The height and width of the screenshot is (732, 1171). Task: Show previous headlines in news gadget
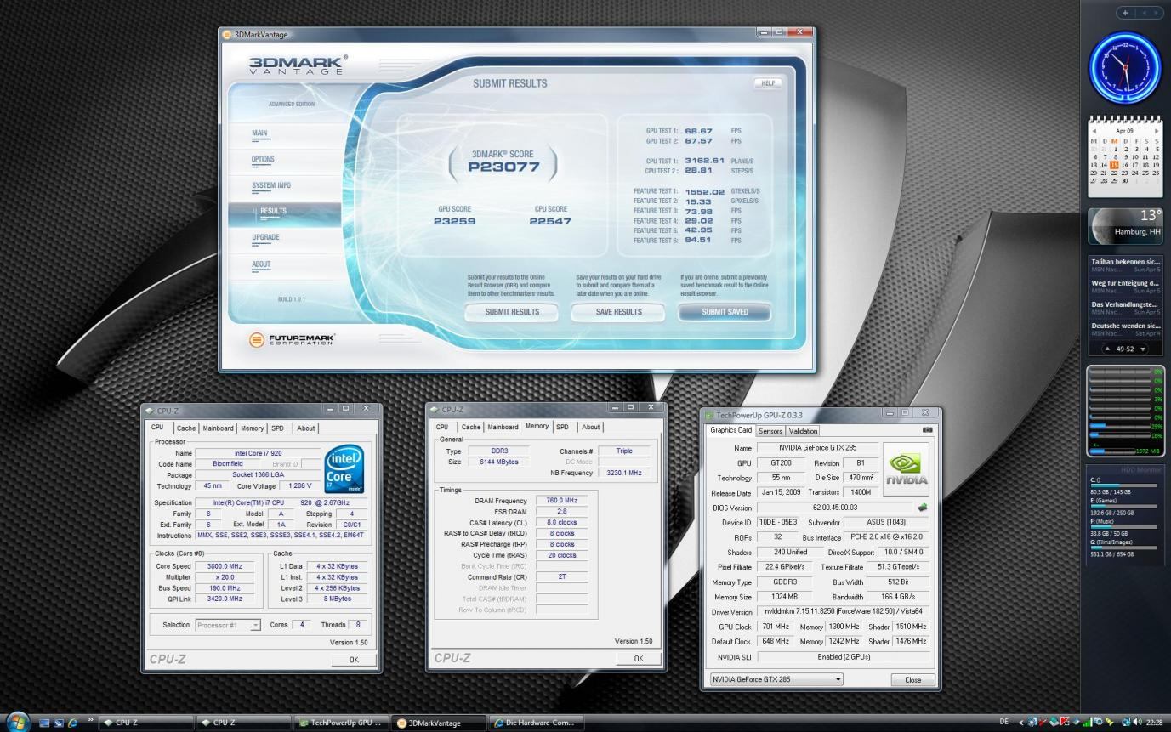coord(1108,349)
